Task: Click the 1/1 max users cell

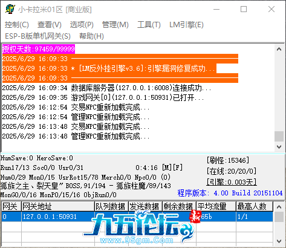Action: [x=255, y=217]
